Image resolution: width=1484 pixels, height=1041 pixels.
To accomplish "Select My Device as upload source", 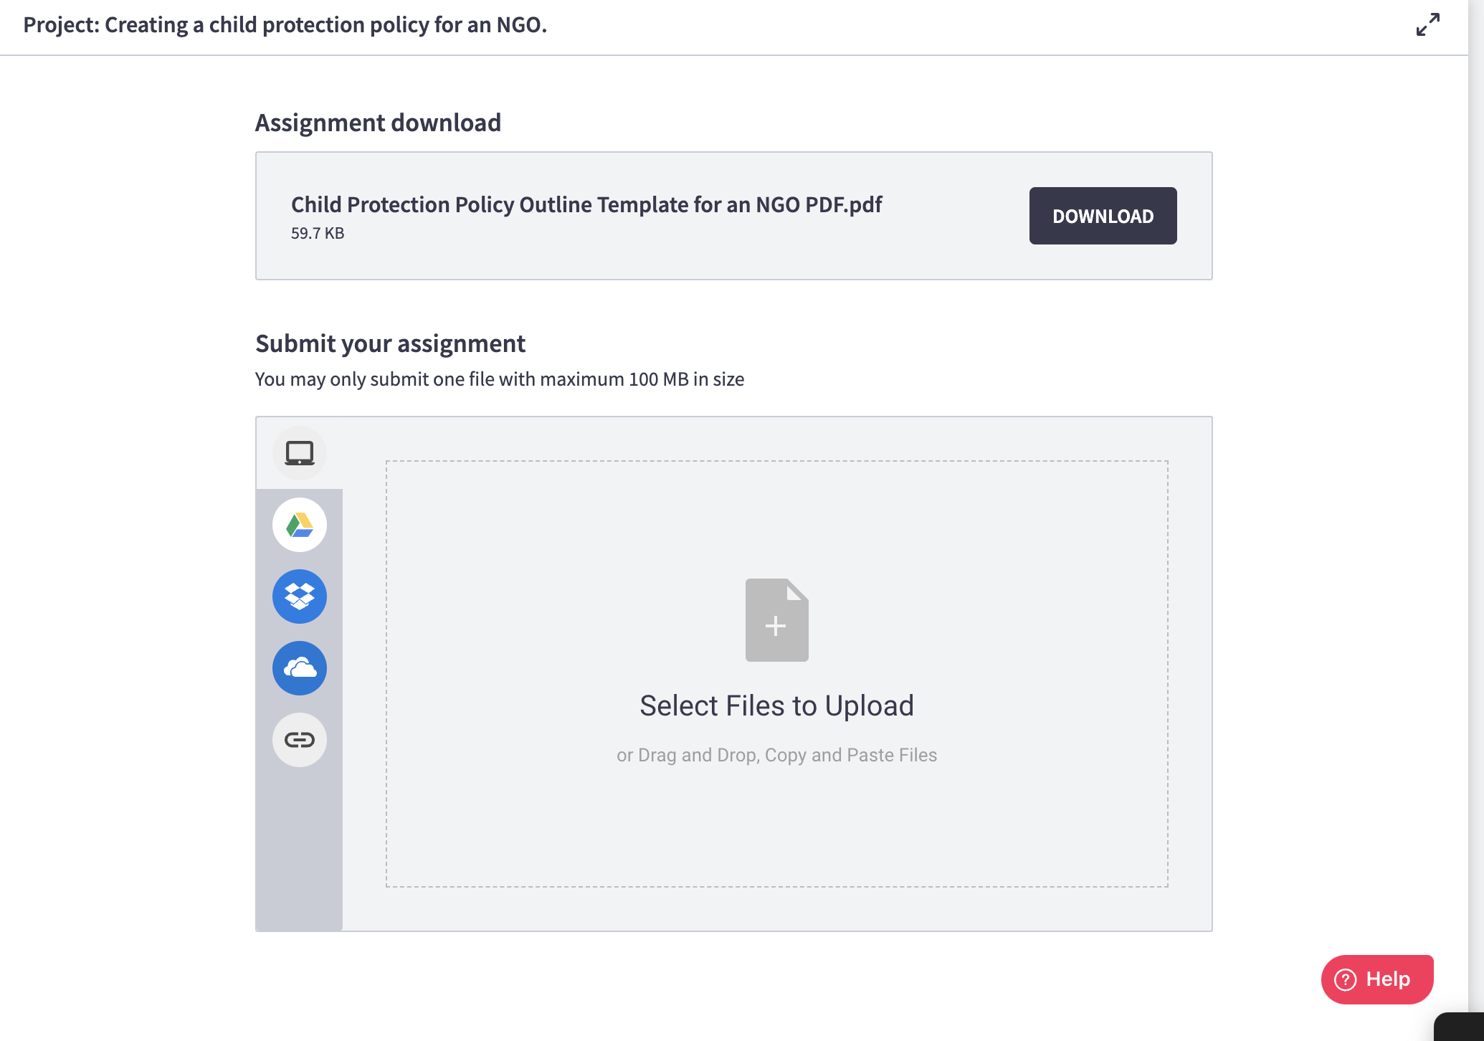I will tap(300, 453).
